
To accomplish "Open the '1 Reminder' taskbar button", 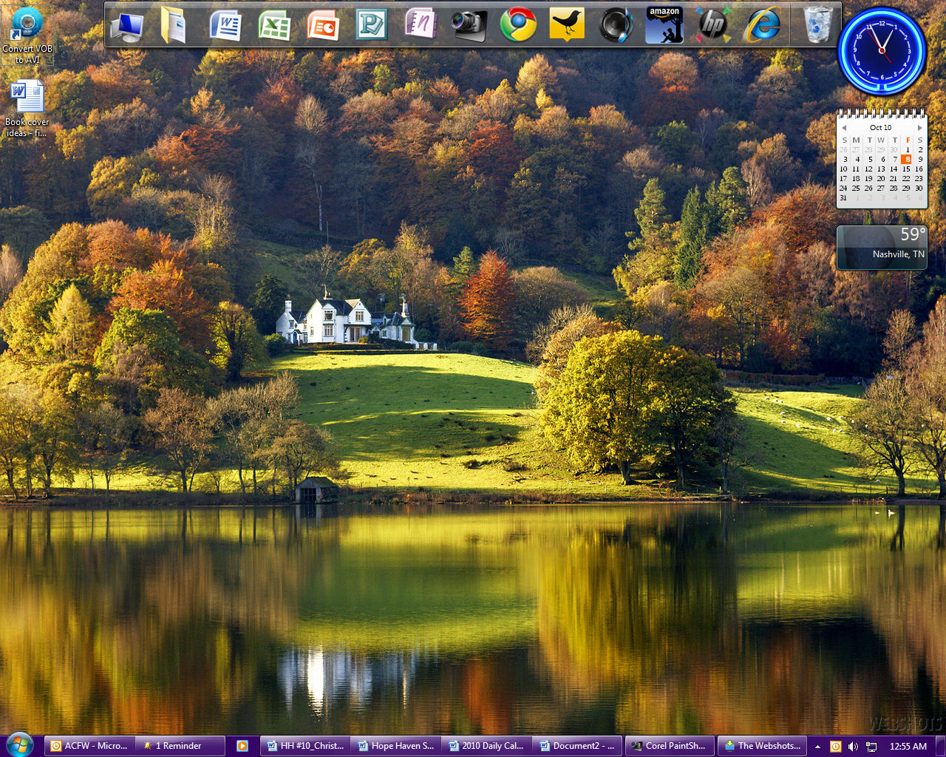I will [x=181, y=746].
